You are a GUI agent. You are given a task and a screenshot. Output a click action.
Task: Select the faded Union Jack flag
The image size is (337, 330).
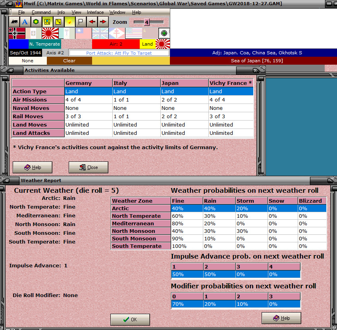coord(100,33)
